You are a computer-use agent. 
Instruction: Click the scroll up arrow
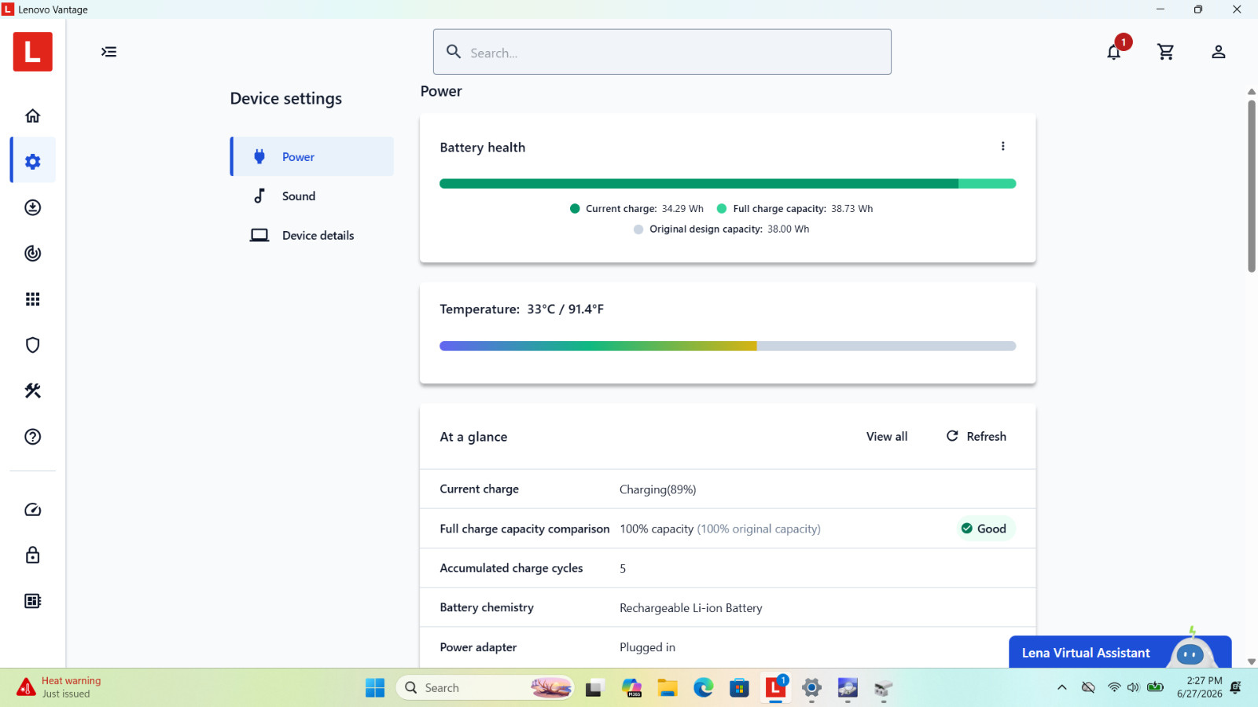tap(1252, 92)
